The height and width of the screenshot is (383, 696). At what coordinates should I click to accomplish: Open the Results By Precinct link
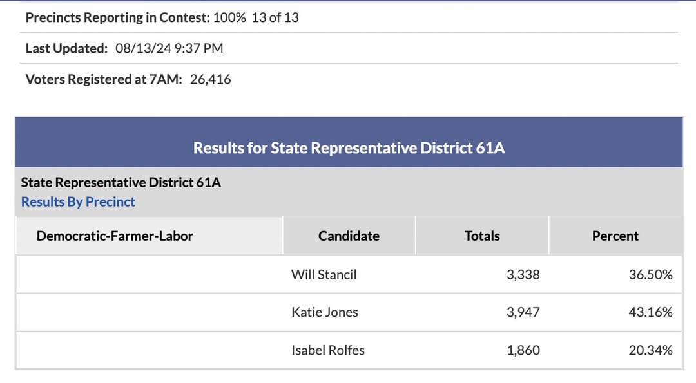[x=78, y=201]
